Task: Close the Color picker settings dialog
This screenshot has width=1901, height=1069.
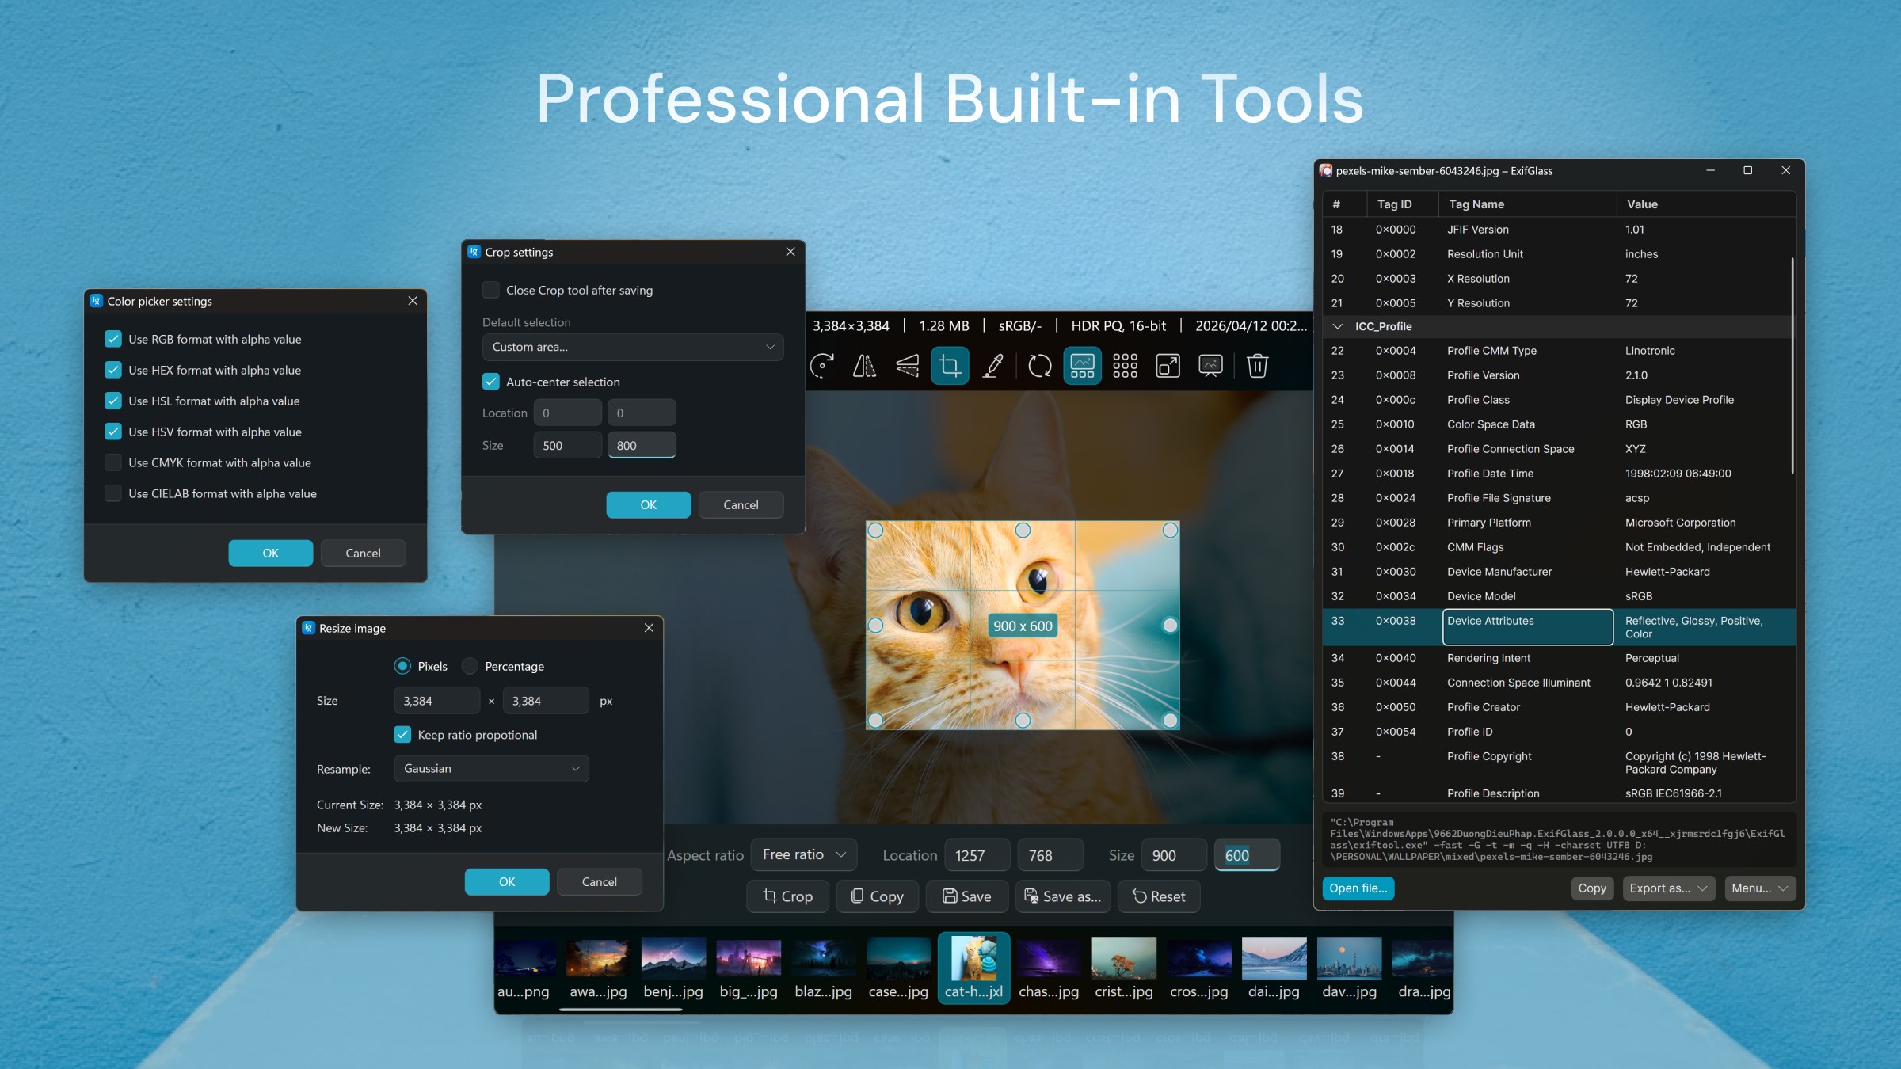Action: [412, 301]
